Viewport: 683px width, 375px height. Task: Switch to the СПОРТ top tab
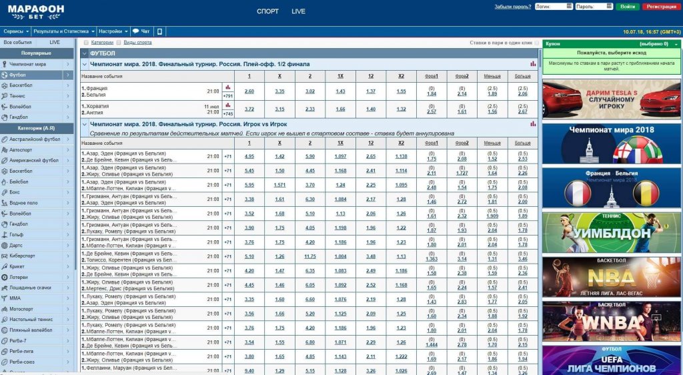point(267,11)
